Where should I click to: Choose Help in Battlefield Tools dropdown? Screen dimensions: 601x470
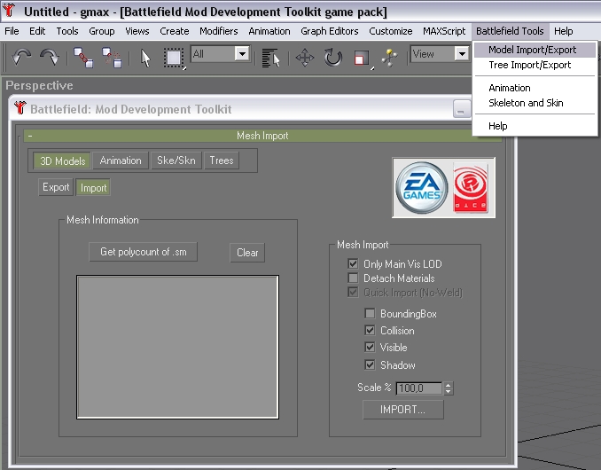coord(535,126)
